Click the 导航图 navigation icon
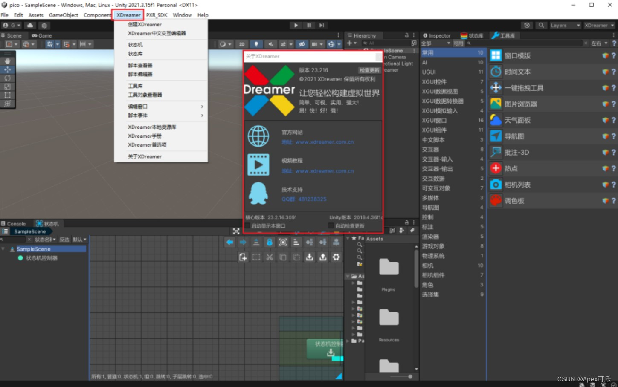This screenshot has height=387, width=618. point(496,136)
